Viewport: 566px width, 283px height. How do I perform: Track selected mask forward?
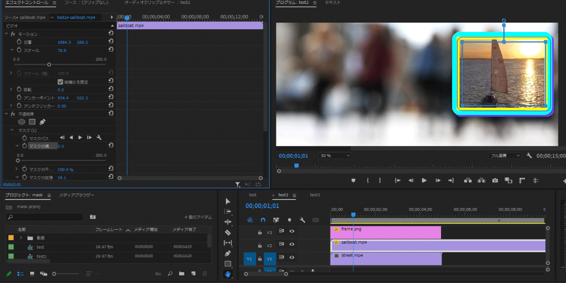pyautogui.click(x=80, y=138)
